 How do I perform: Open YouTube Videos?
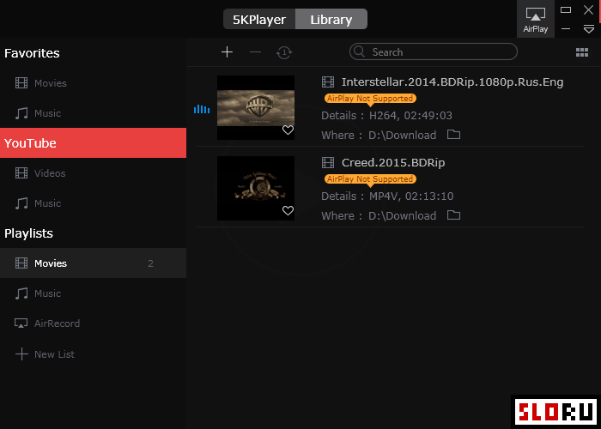[x=93, y=173]
